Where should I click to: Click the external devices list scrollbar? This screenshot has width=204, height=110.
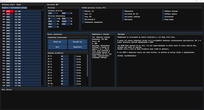coord(87,66)
